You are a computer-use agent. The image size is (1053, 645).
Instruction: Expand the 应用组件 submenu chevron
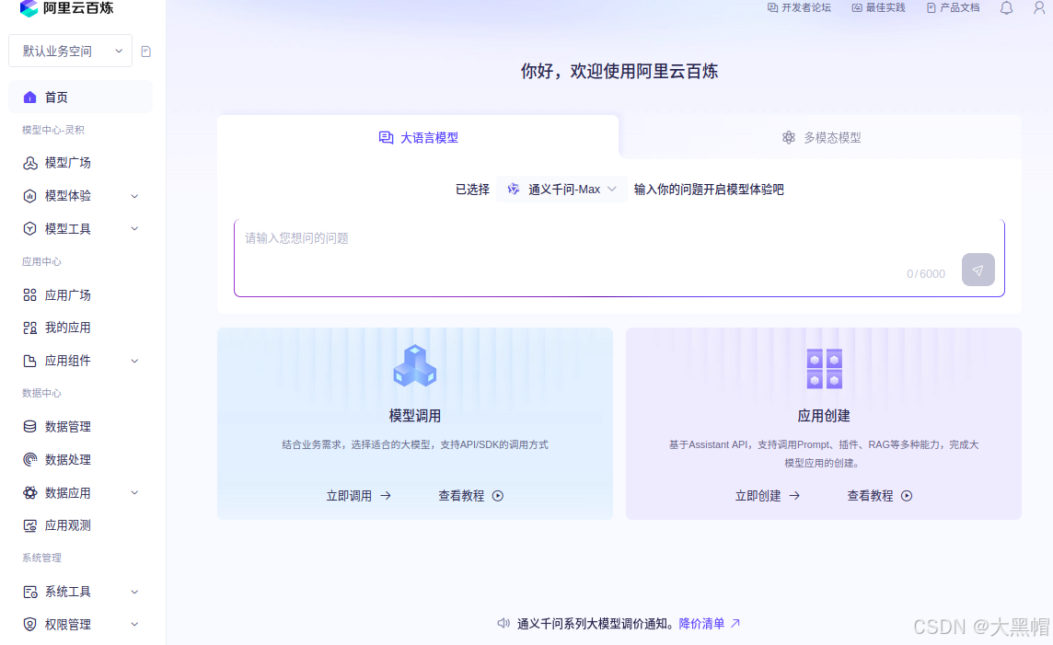click(x=134, y=361)
